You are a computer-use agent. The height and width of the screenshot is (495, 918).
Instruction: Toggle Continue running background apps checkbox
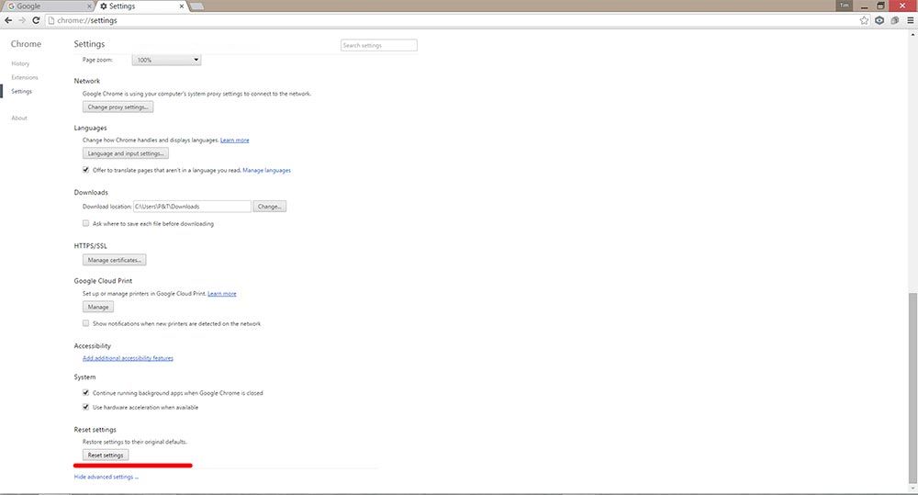coord(86,392)
